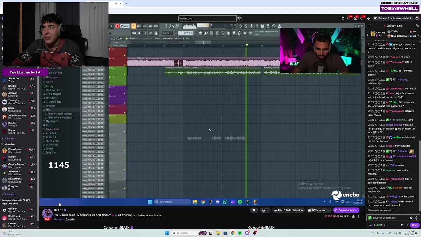Stop playback in FL Studio transport
The height and width of the screenshot is (237, 421).
tap(111, 26)
